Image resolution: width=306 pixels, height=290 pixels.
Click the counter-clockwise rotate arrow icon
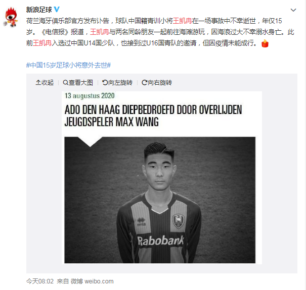pyautogui.click(x=105, y=83)
